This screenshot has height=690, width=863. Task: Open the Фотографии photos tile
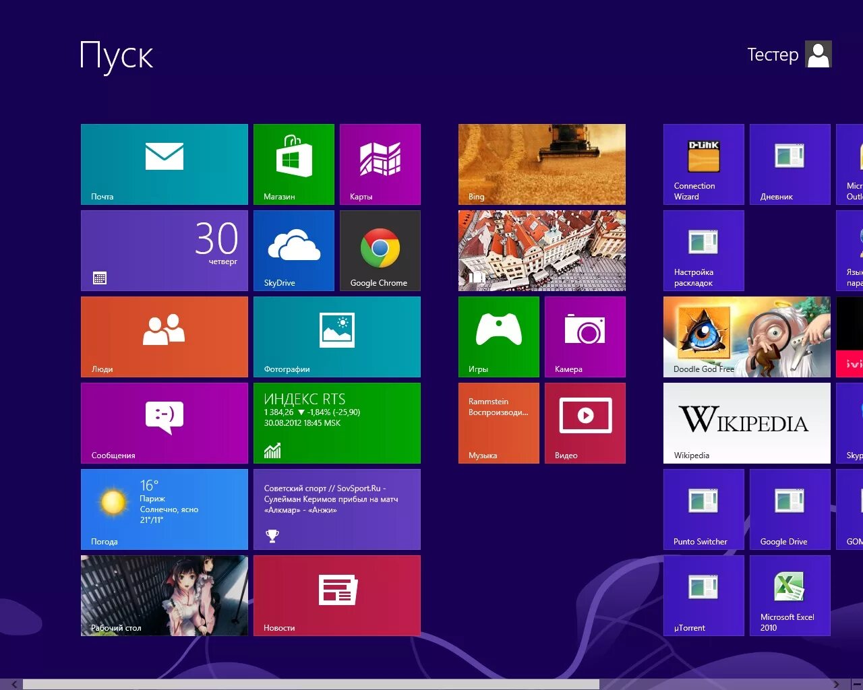point(337,337)
